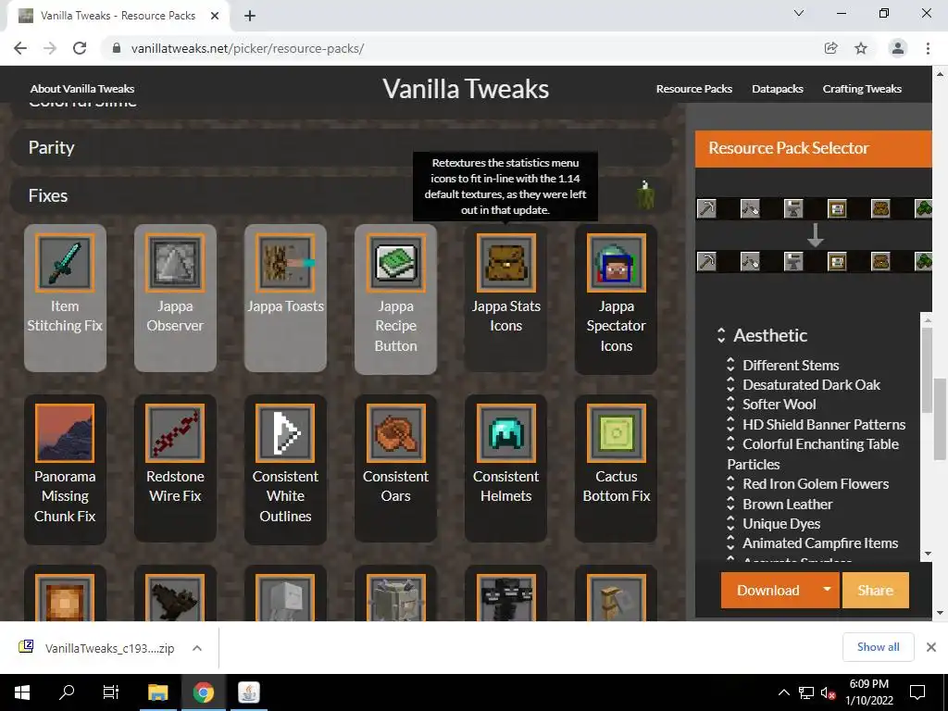Toggle the Jappa Recipe Button pack label
Viewport: 948px width, 711px height.
[395, 326]
